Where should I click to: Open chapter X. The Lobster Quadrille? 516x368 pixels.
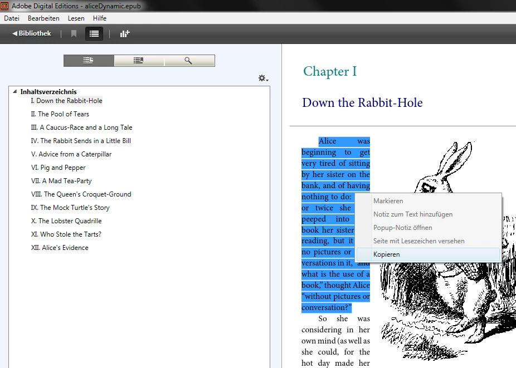66,221
